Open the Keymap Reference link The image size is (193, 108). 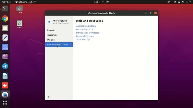click(85, 36)
